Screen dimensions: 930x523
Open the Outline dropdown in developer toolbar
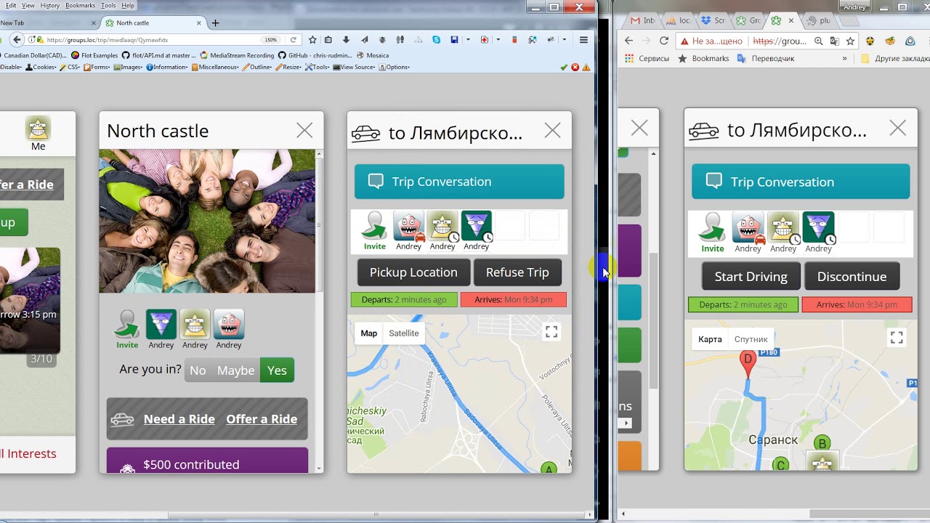tap(257, 67)
